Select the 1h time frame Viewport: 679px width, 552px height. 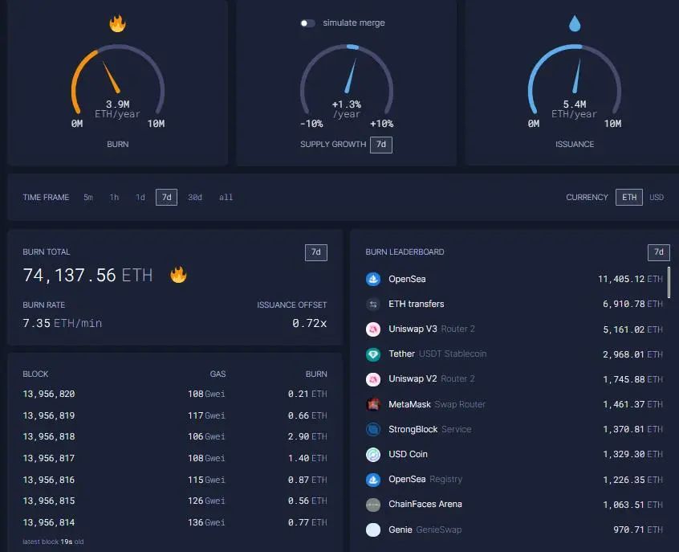(x=114, y=198)
